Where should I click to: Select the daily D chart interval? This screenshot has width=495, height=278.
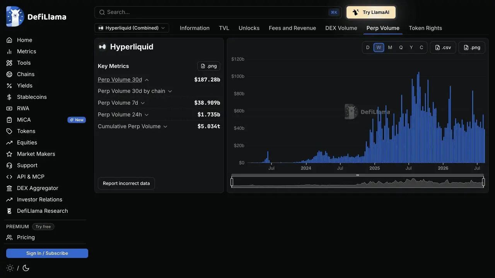point(368,47)
